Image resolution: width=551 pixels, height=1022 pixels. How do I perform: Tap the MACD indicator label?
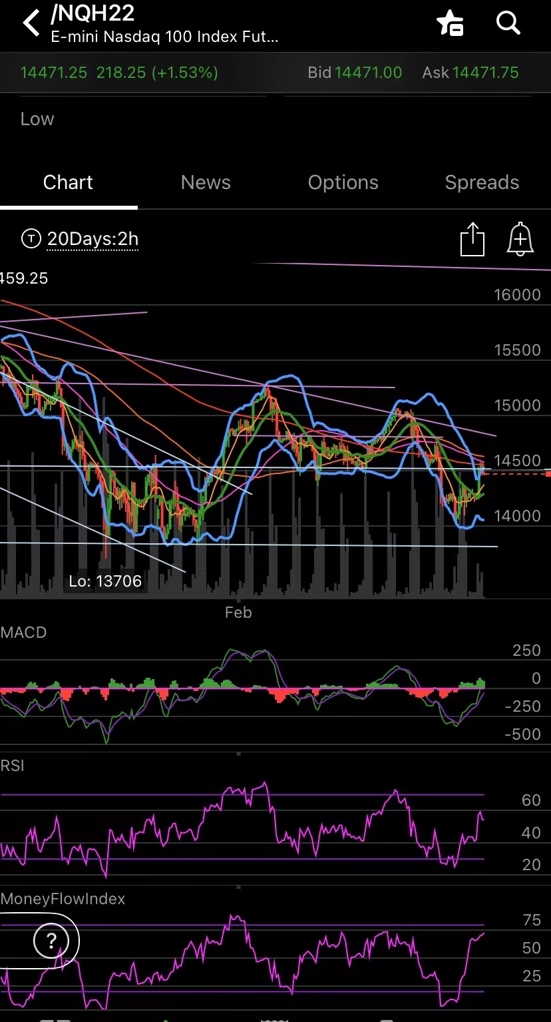click(24, 633)
